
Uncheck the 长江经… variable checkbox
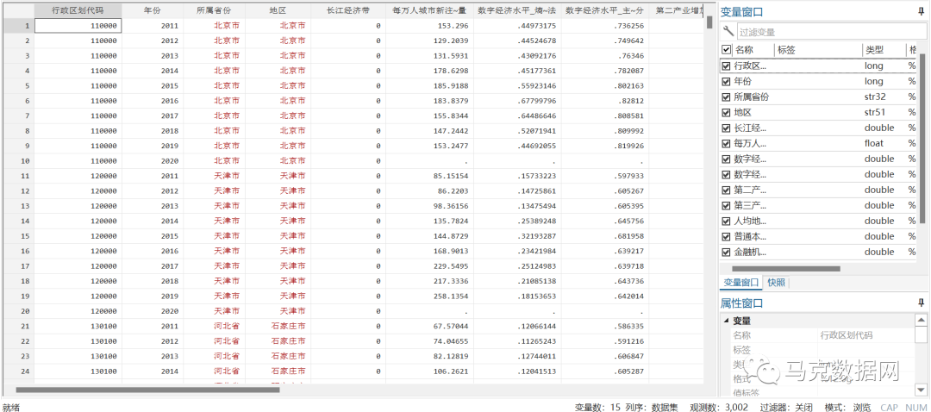click(726, 128)
